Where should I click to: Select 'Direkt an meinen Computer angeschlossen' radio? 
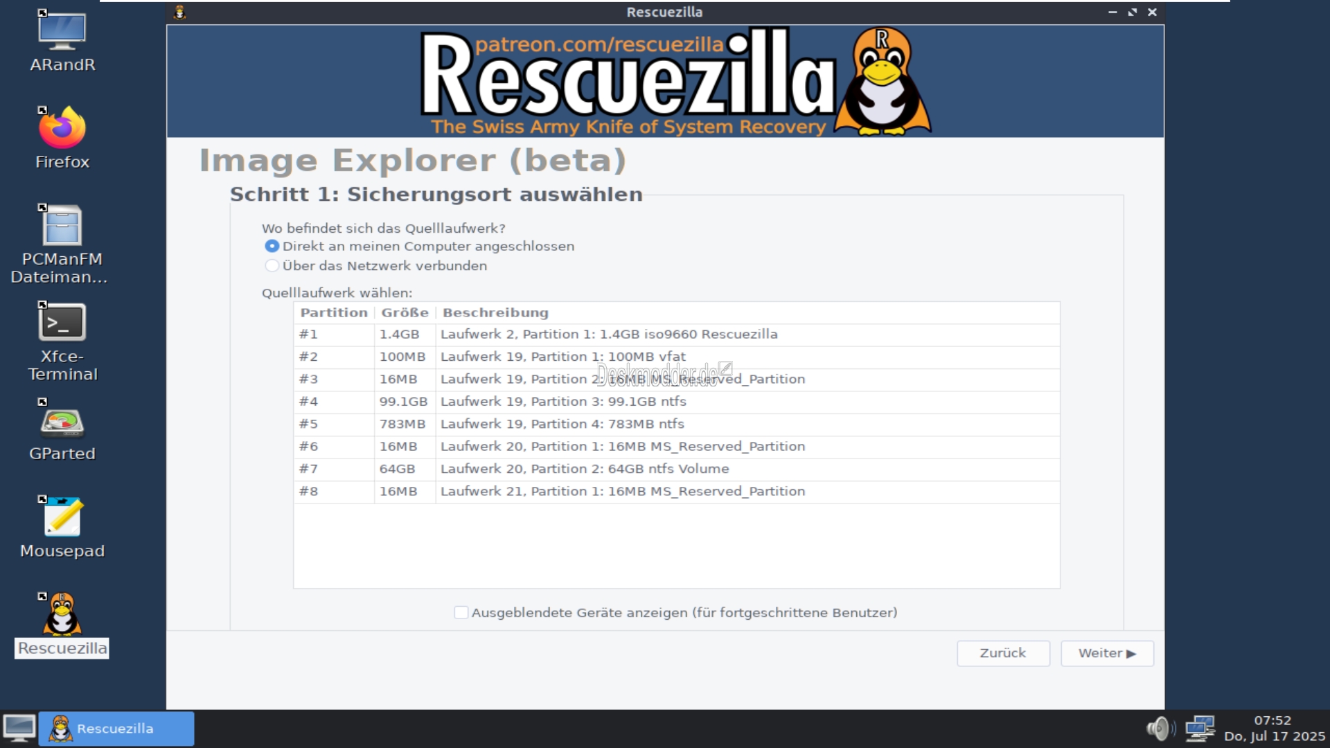(x=272, y=246)
